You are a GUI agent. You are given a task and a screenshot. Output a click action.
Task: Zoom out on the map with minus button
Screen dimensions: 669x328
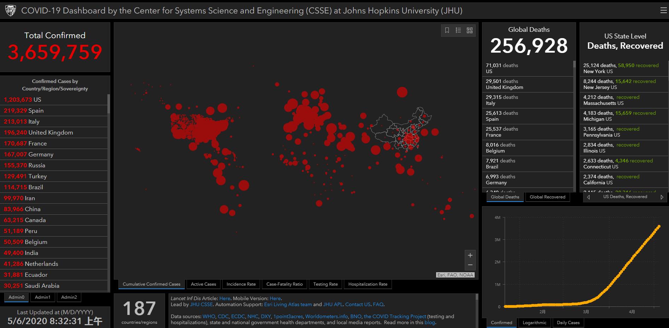click(470, 265)
